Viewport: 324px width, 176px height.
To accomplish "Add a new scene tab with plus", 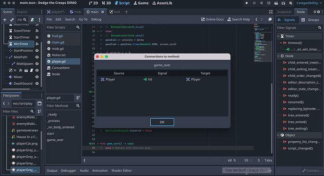I will (x=126, y=12).
